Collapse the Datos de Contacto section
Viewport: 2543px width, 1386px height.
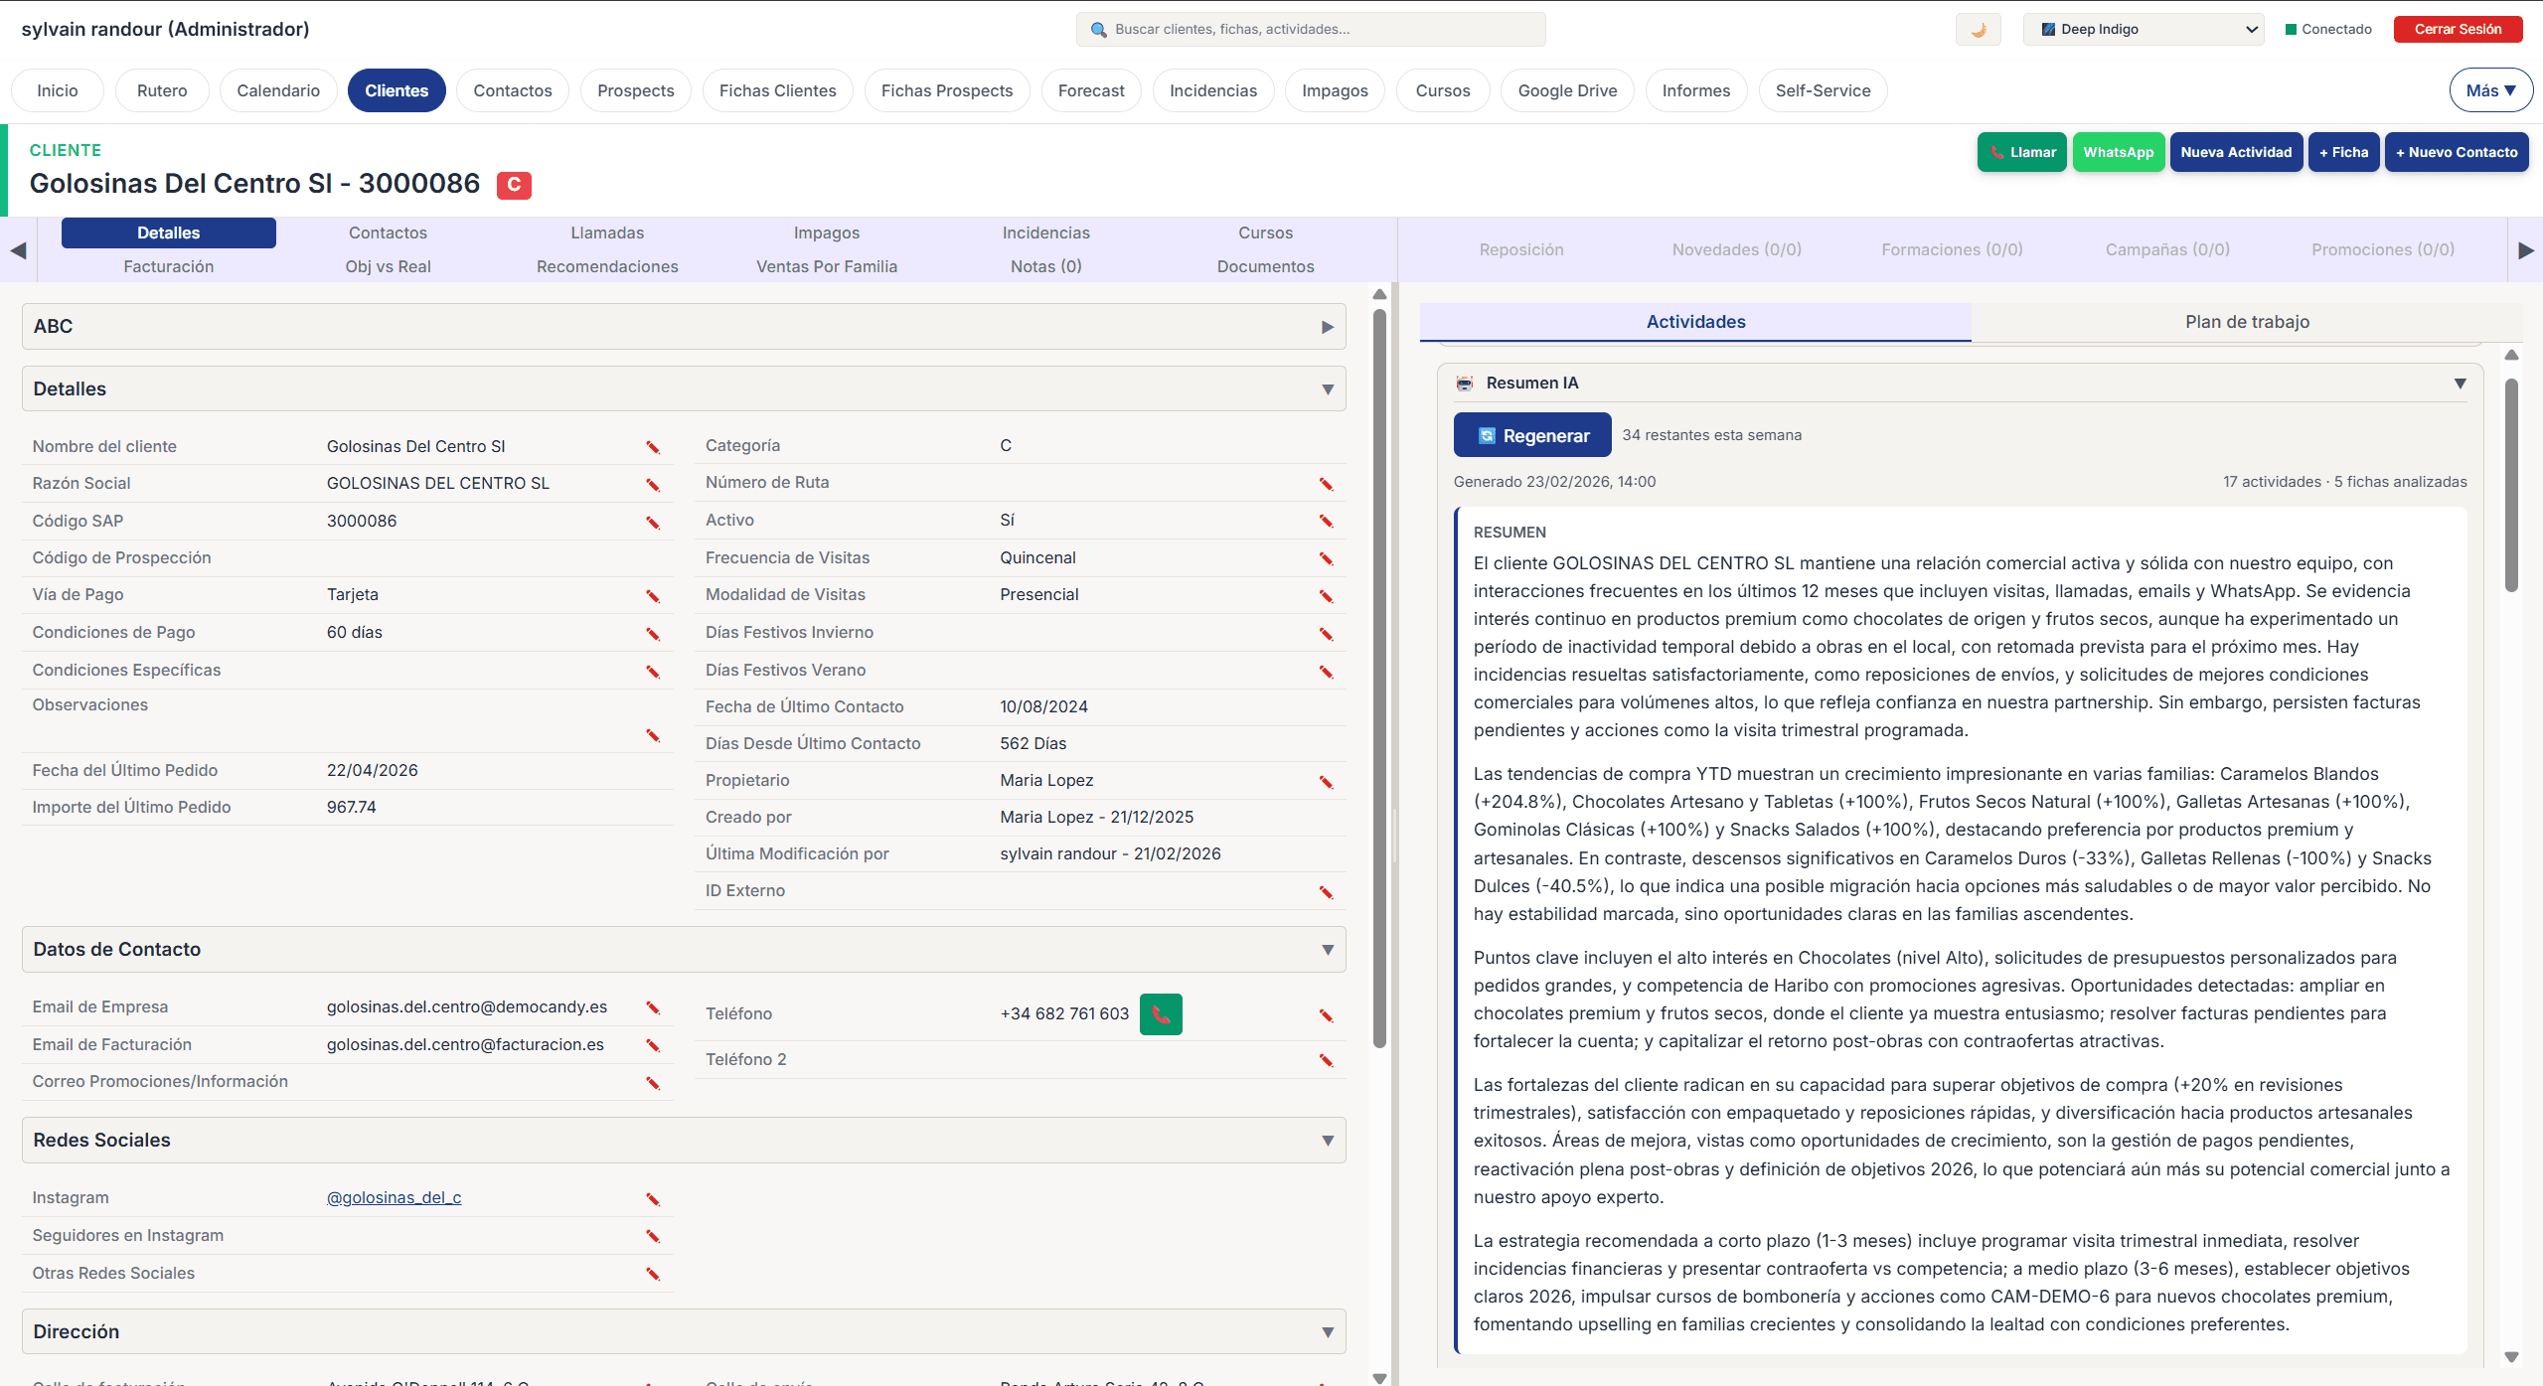point(1328,949)
